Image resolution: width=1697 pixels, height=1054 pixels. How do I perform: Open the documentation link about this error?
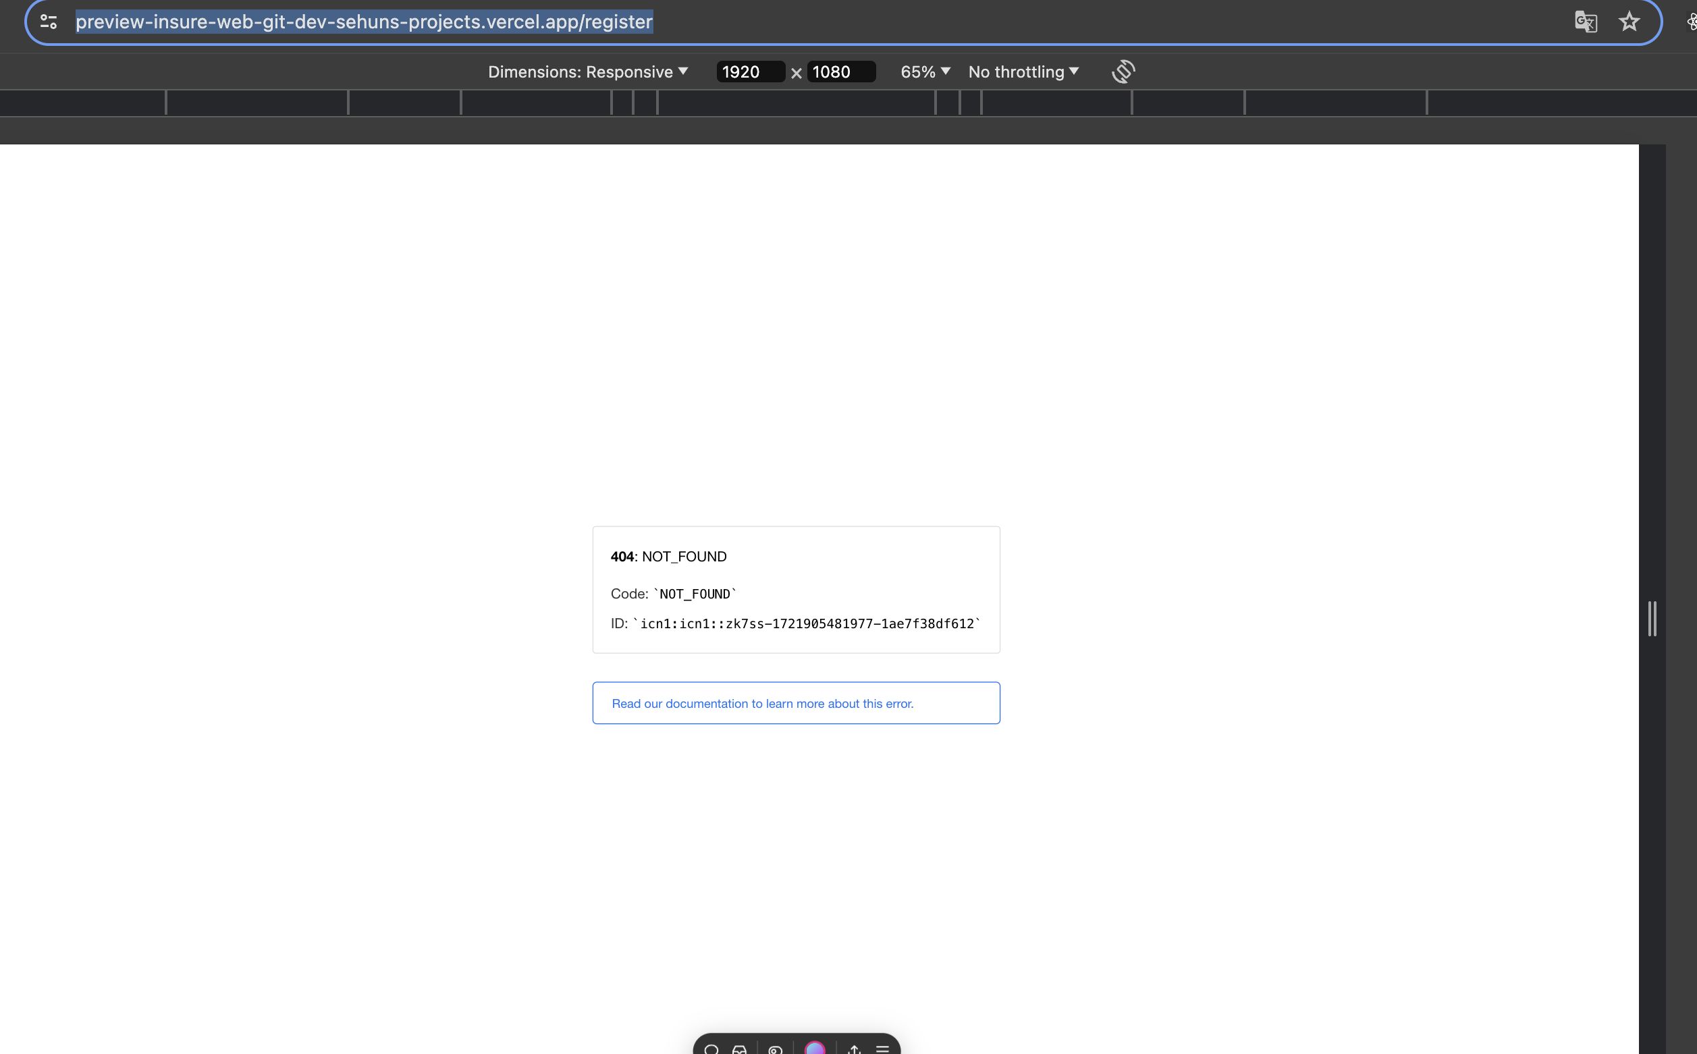[x=762, y=703]
